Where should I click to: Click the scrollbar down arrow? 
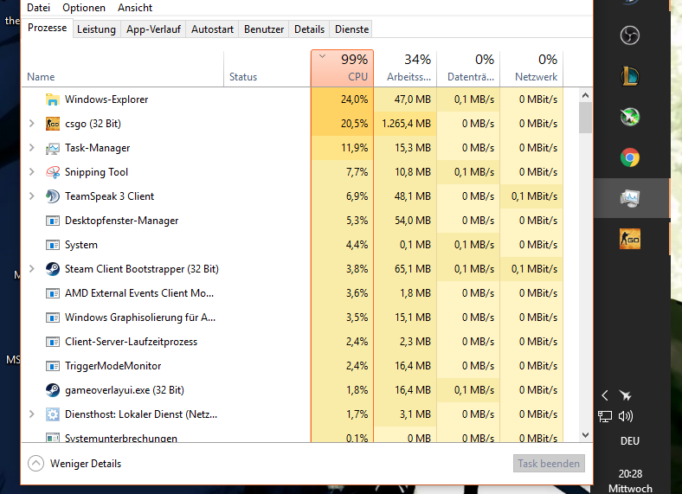pos(585,435)
